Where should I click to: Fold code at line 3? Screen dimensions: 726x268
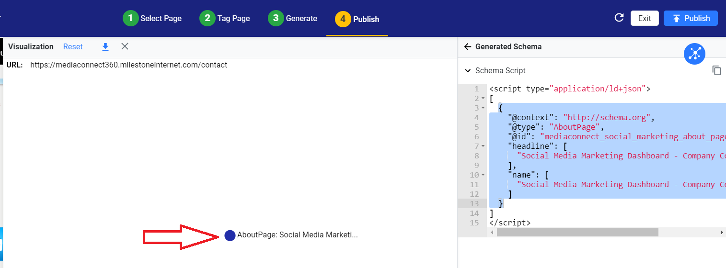(483, 108)
